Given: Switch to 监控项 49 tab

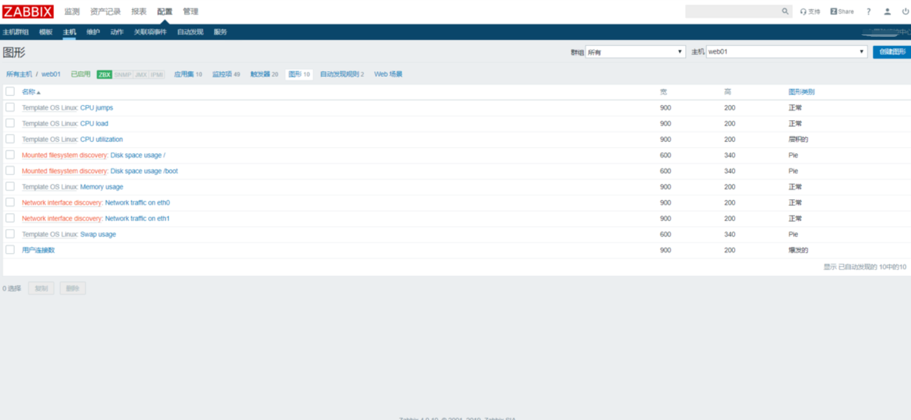Looking at the screenshot, I should 226,74.
